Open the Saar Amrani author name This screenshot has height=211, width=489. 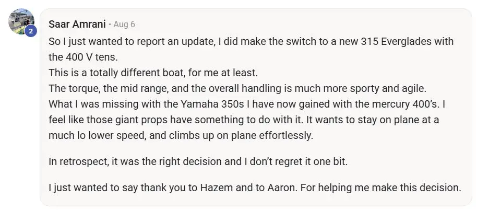coord(78,25)
